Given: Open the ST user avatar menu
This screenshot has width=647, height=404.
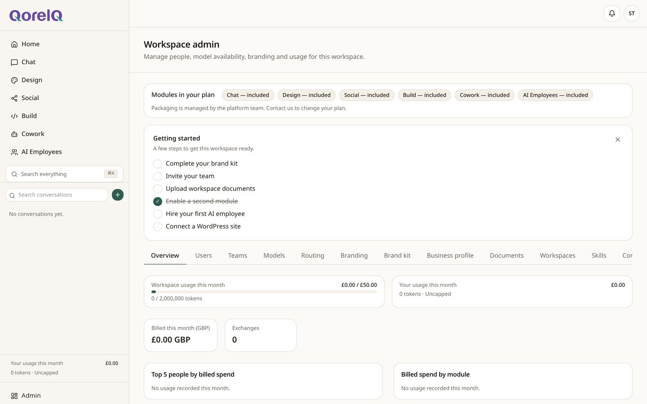Looking at the screenshot, I should (632, 13).
